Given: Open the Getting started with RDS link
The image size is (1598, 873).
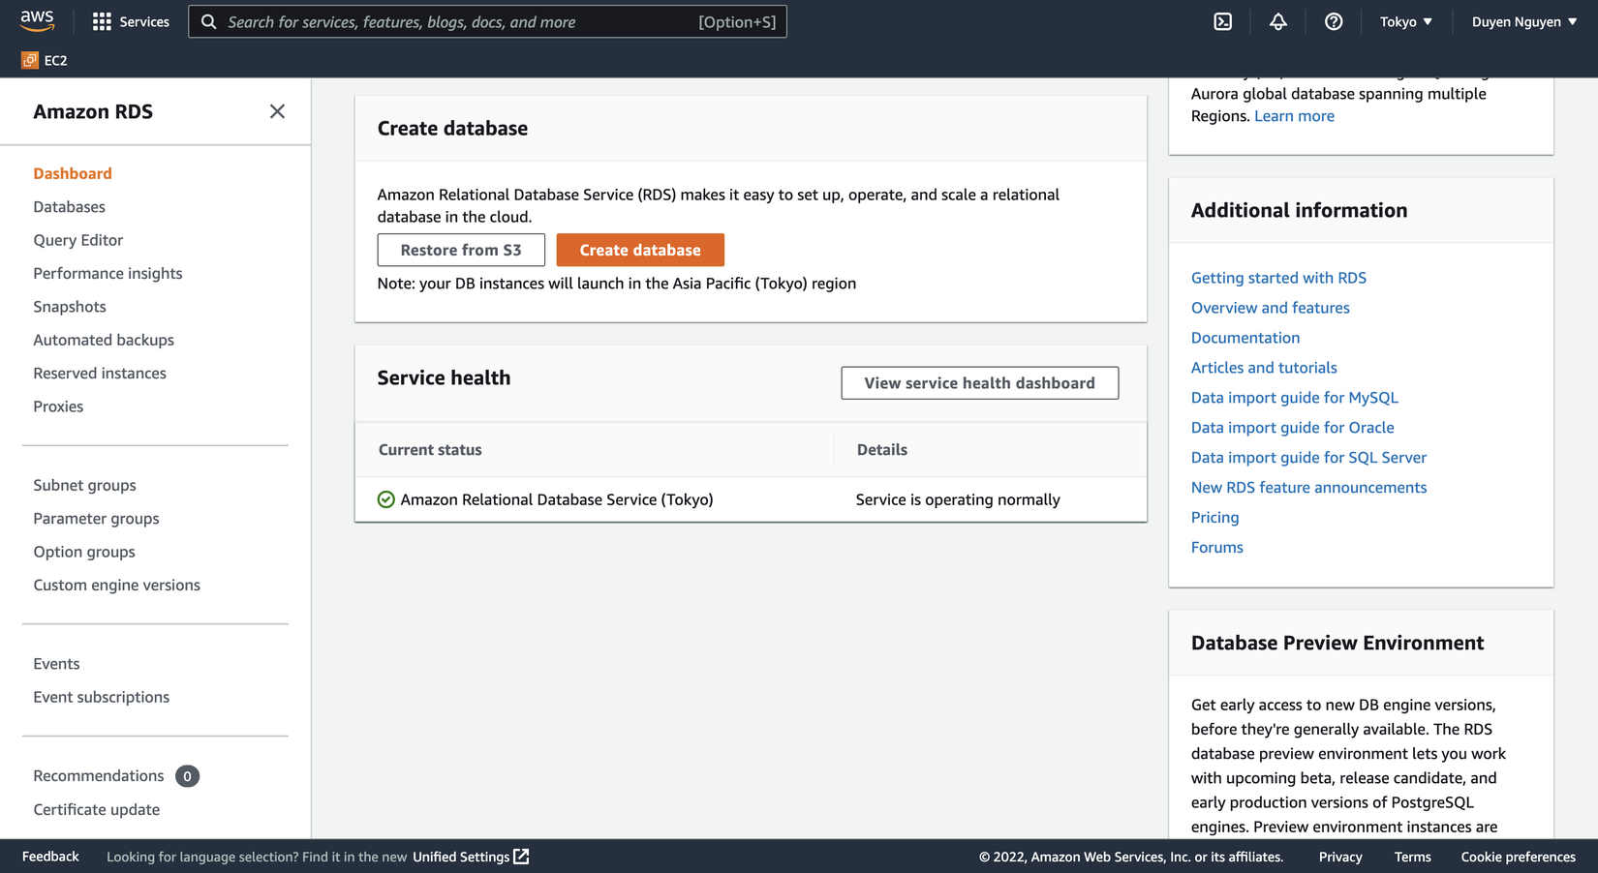Looking at the screenshot, I should [x=1278, y=278].
